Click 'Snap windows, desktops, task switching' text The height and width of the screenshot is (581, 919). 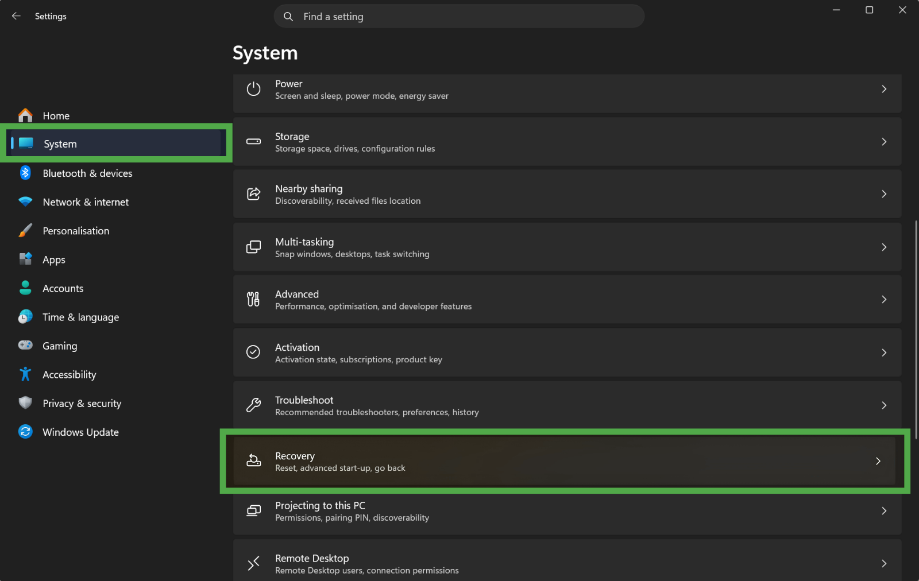tap(352, 254)
